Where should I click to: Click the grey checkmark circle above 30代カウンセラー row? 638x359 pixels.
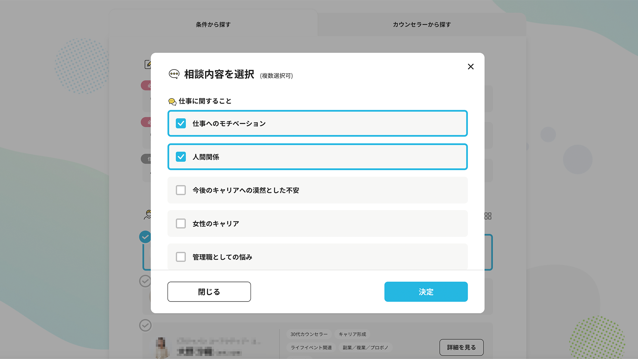(x=145, y=325)
